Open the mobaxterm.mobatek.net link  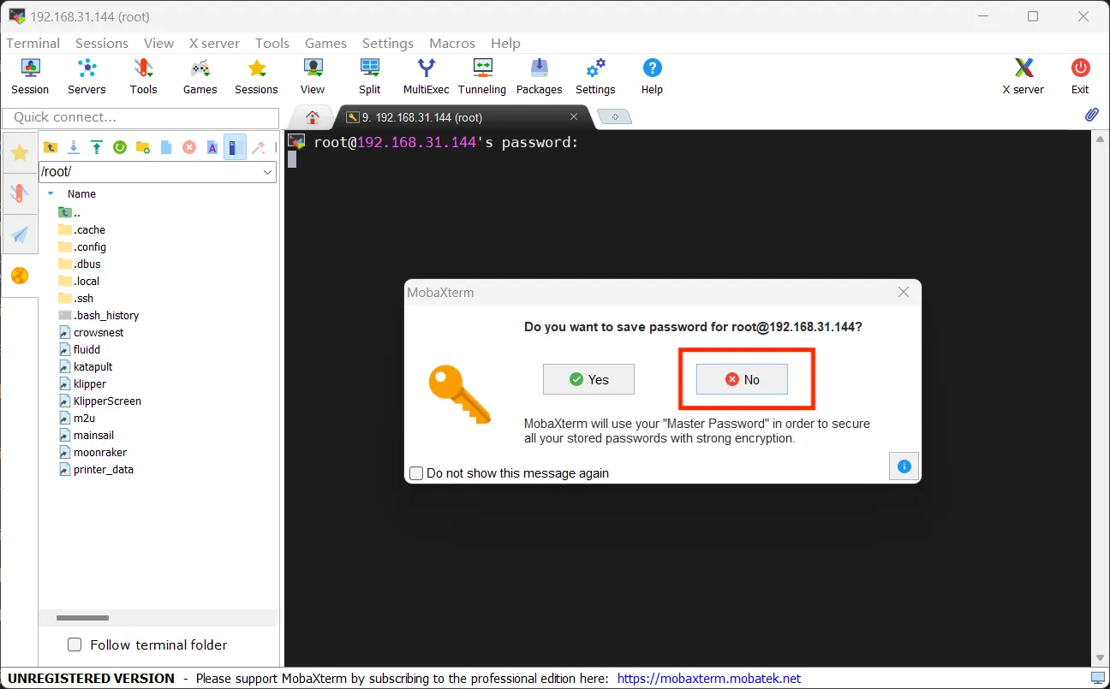(708, 678)
